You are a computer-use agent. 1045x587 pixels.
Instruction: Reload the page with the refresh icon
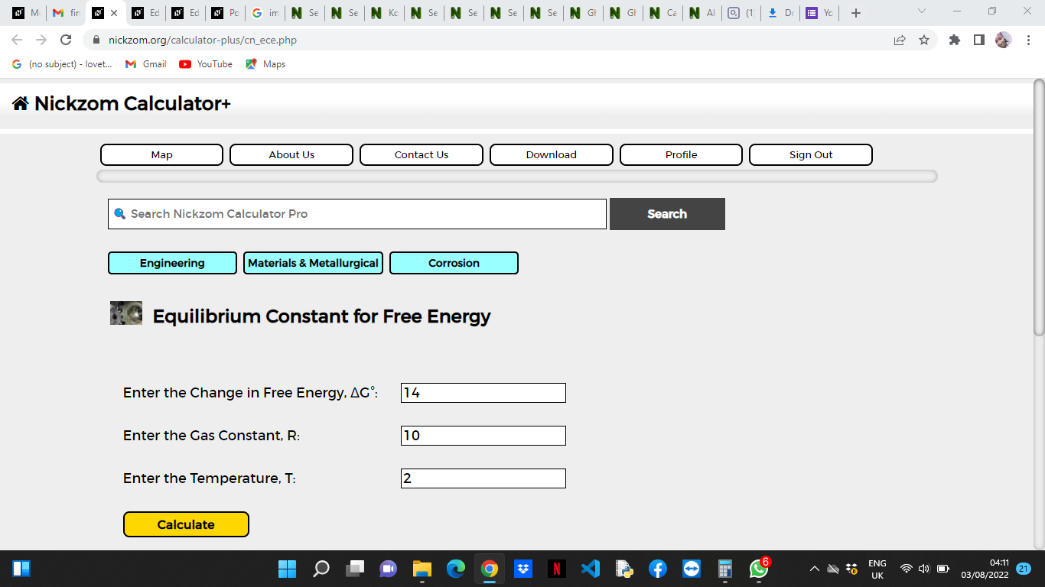click(66, 40)
